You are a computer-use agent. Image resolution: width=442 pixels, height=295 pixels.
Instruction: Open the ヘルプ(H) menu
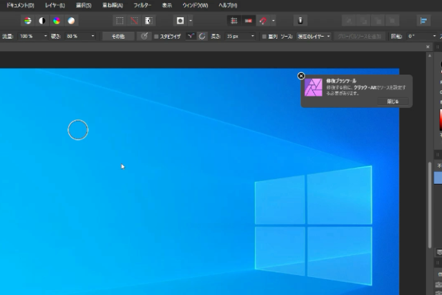[x=228, y=6]
